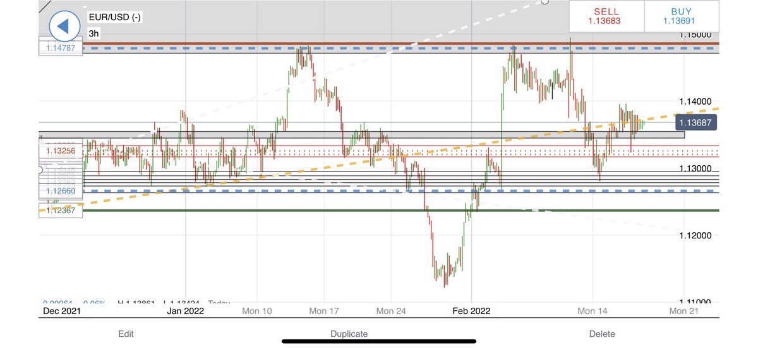Image resolution: width=758 pixels, height=350 pixels.
Task: Open the EUR/USD (-) instrument label
Action: pyautogui.click(x=114, y=17)
